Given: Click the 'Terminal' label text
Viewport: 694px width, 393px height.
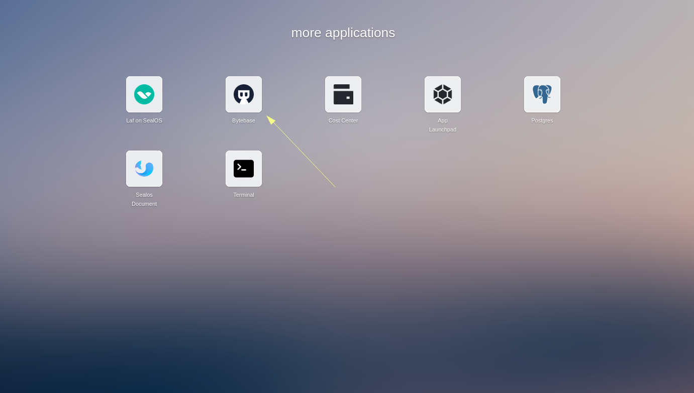Looking at the screenshot, I should (x=244, y=195).
